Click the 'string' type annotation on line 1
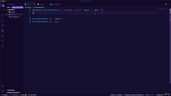The width and height of the screenshot is (171, 96). [68, 10]
